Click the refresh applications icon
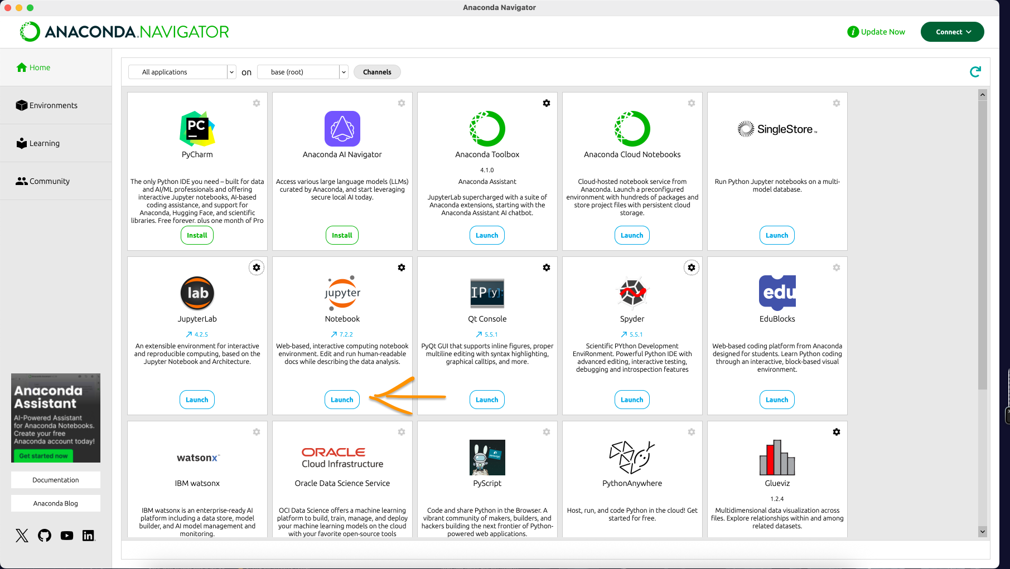Viewport: 1010px width, 569px height. coord(975,72)
